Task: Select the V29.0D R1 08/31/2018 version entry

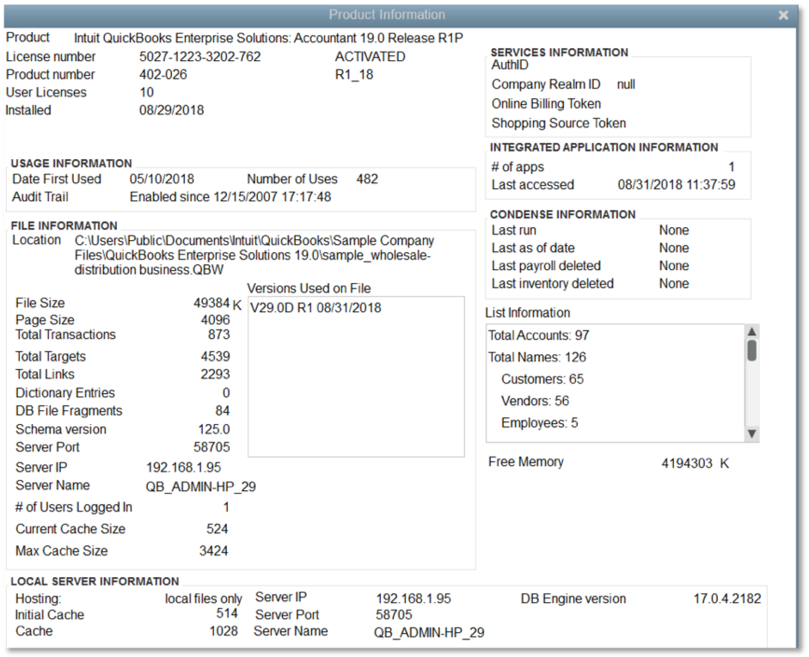Action: 316,308
